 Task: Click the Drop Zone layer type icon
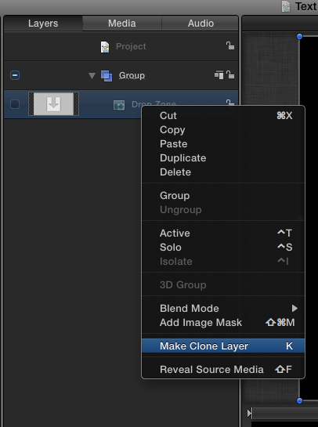click(119, 105)
